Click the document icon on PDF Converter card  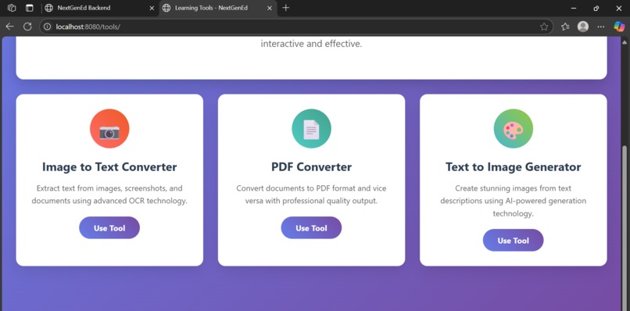pos(311,129)
